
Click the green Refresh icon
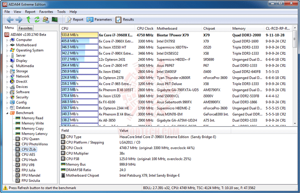[37, 20]
